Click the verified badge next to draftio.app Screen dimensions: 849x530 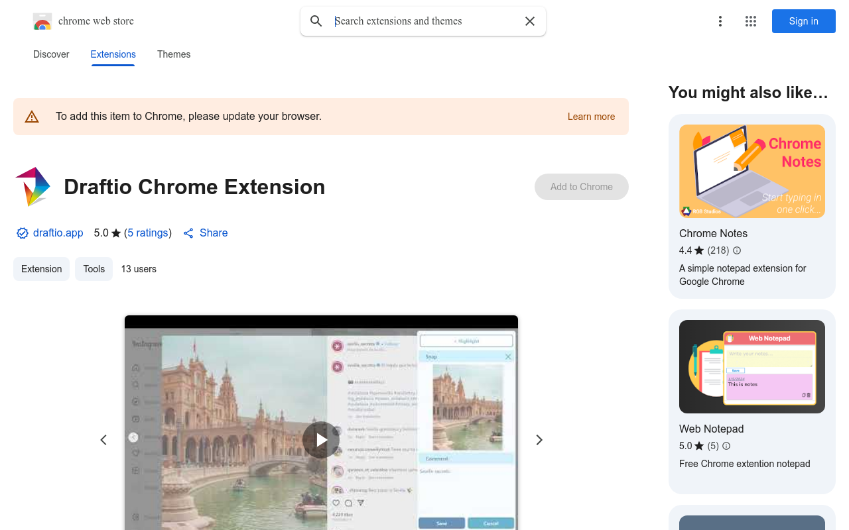click(x=23, y=233)
